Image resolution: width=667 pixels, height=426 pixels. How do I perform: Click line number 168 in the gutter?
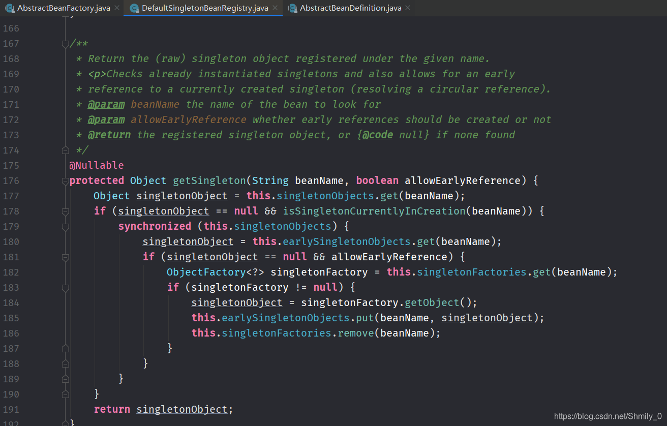11,58
